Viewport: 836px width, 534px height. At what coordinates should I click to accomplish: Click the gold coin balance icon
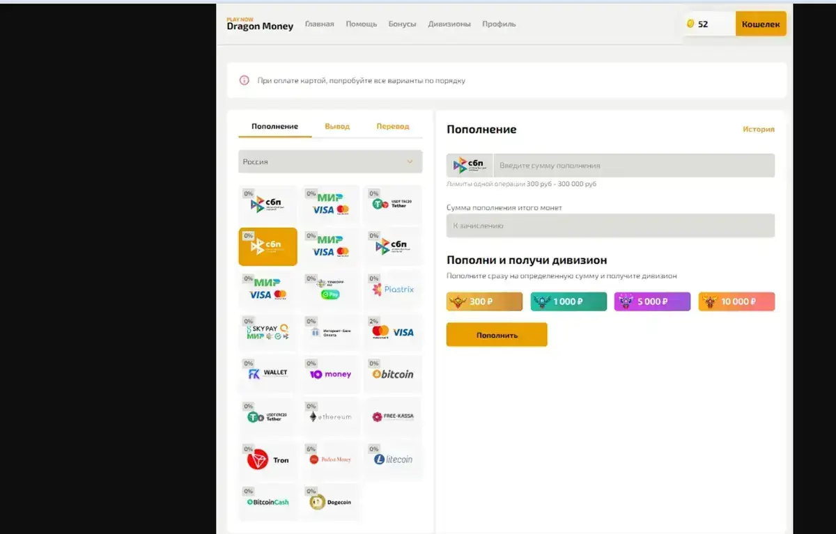click(x=690, y=24)
